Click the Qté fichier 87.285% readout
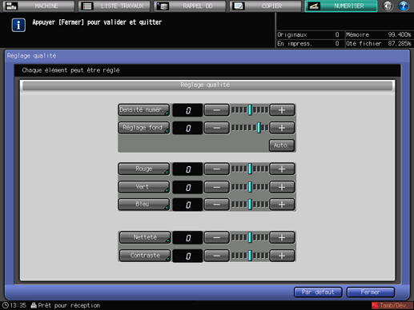 click(379, 43)
